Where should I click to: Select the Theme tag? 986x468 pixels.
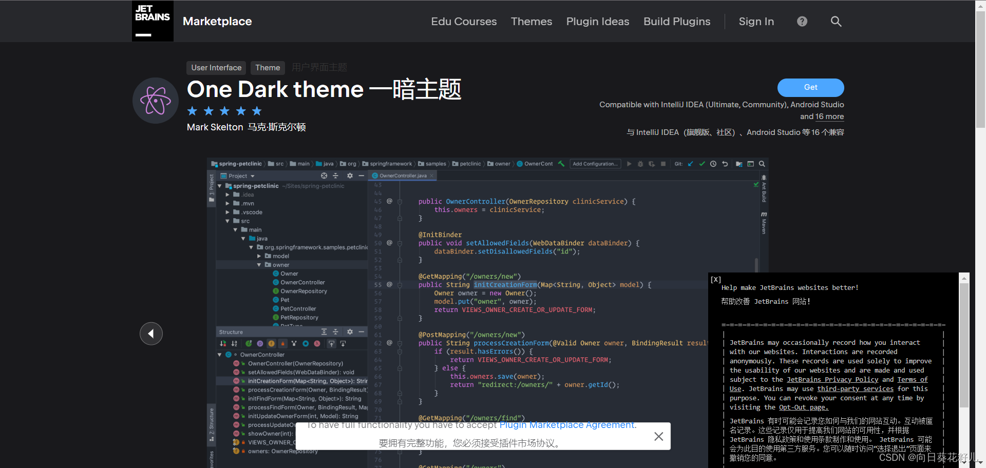(268, 68)
